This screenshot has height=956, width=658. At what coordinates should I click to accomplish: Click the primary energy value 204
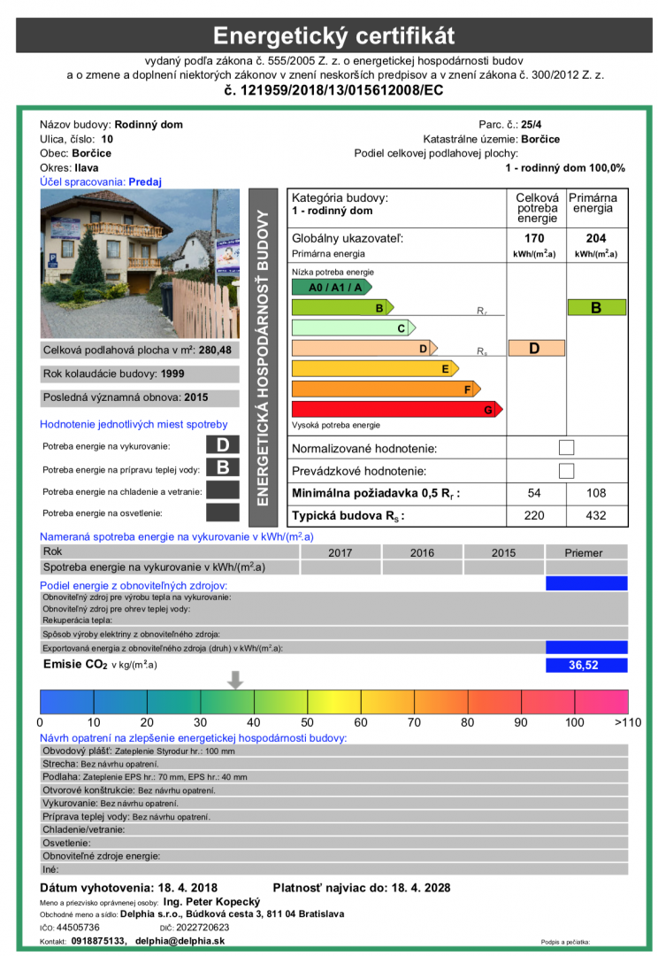tap(596, 238)
